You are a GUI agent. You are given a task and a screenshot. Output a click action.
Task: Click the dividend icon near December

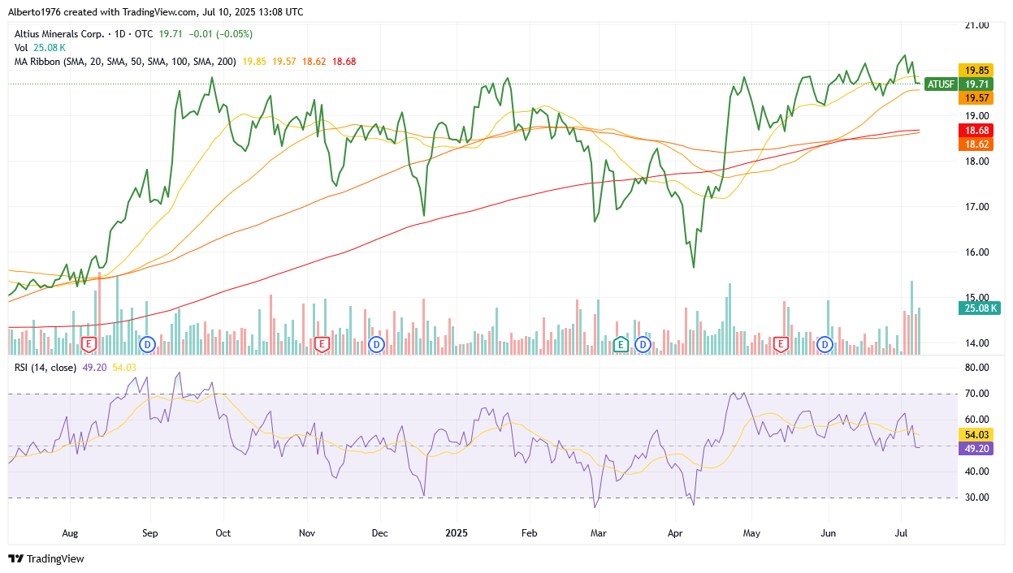376,344
